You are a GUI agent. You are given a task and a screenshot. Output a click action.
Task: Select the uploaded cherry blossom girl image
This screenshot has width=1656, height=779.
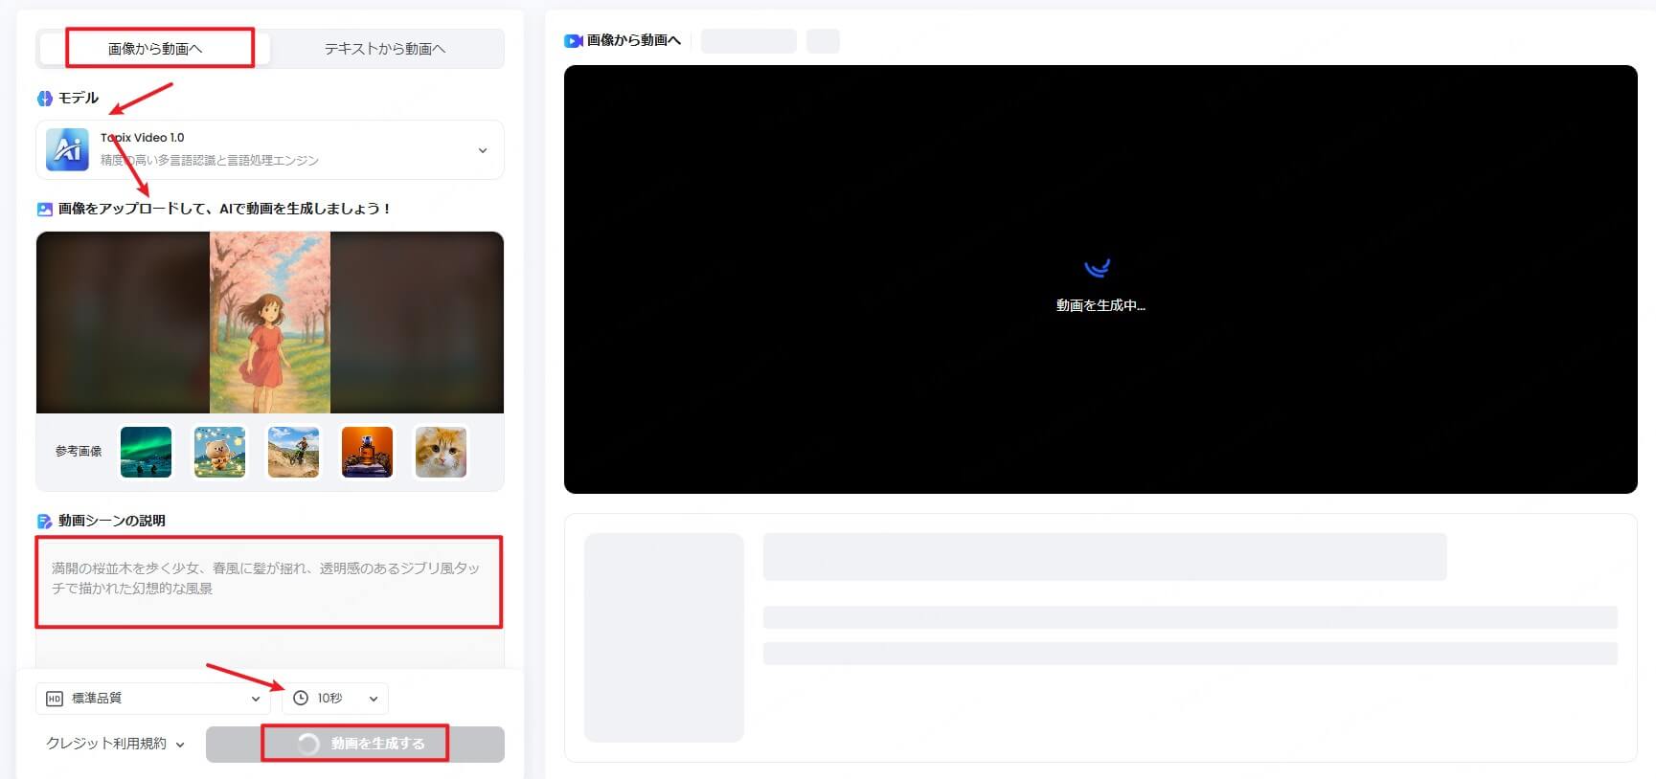[270, 323]
